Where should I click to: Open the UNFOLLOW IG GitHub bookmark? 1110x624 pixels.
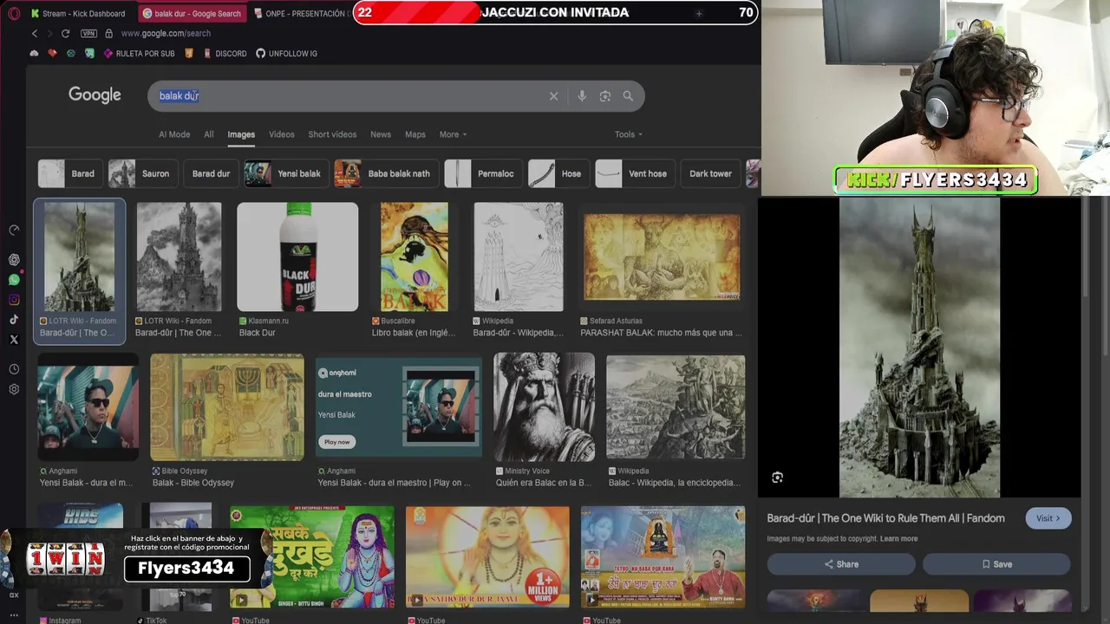[286, 54]
